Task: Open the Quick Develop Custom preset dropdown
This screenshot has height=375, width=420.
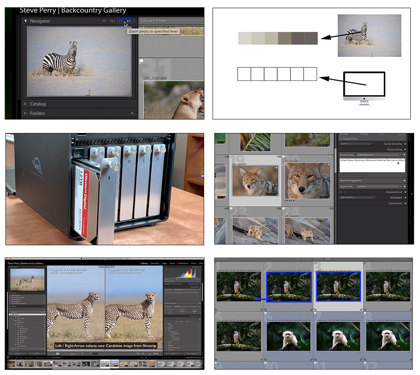Action: [x=356, y=144]
